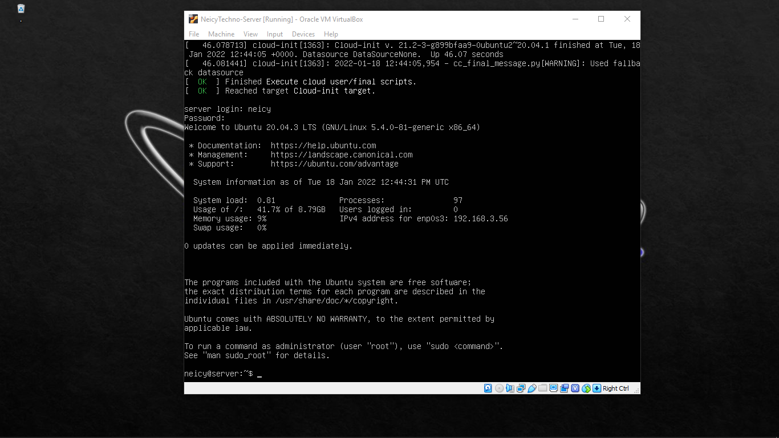The image size is (779, 438).
Task: Click the 'System load: 0.81' entry
Action: [234, 200]
